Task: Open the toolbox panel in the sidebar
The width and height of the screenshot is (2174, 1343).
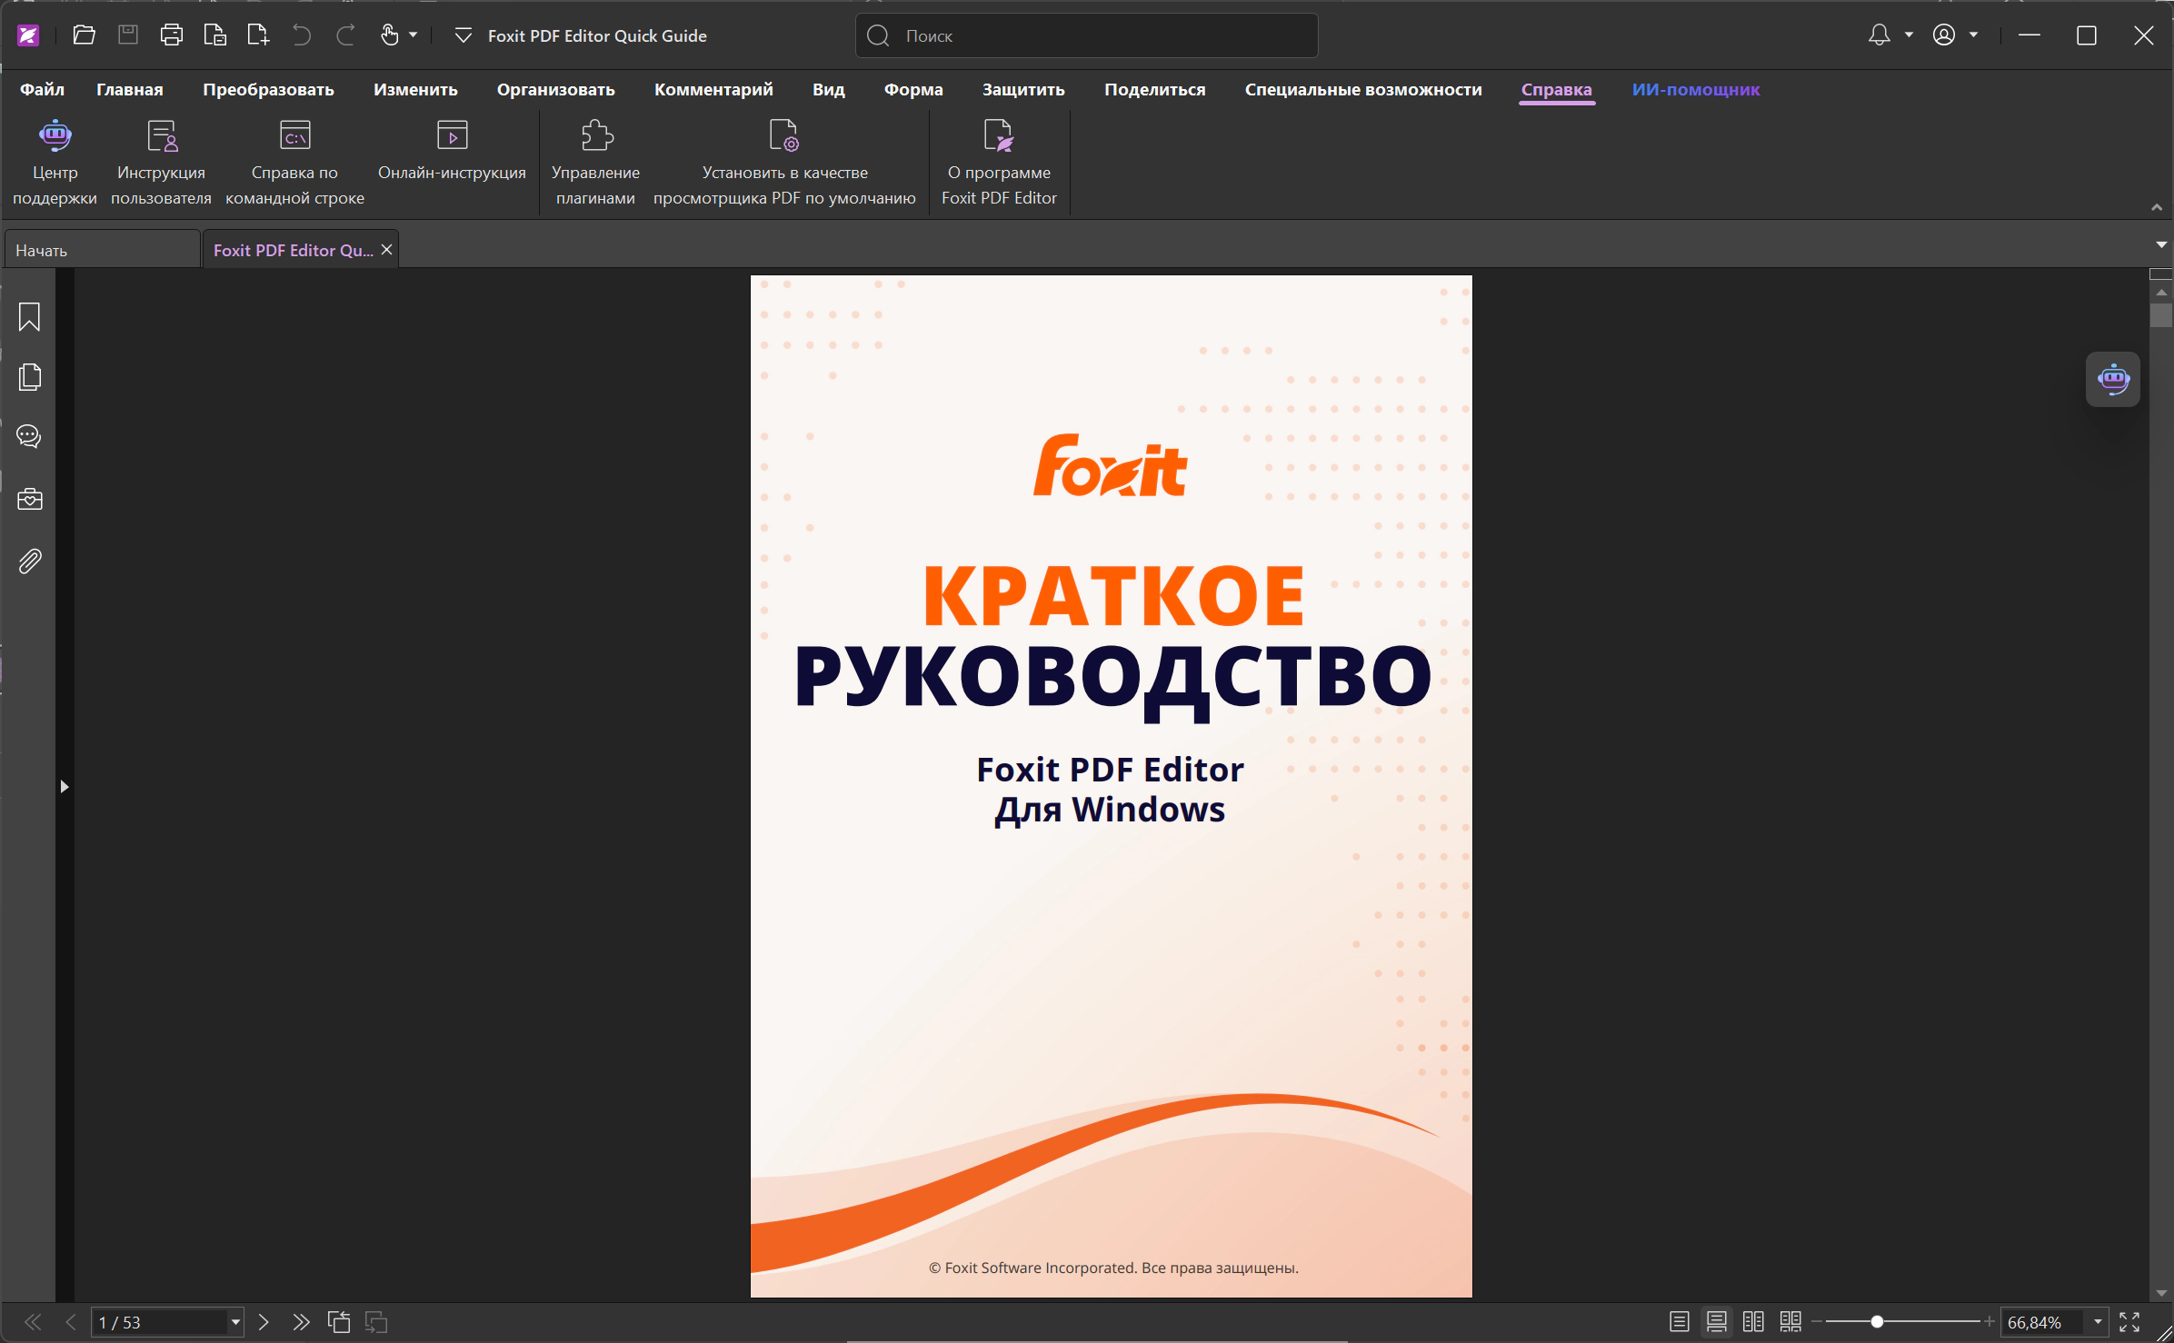Action: click(29, 499)
